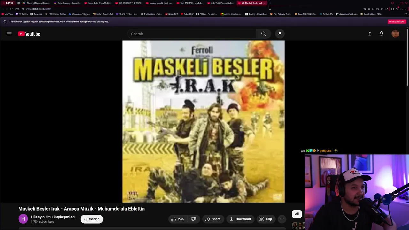Click Go to Extensions button
Screen dimensions: 409x230
pos(397,22)
